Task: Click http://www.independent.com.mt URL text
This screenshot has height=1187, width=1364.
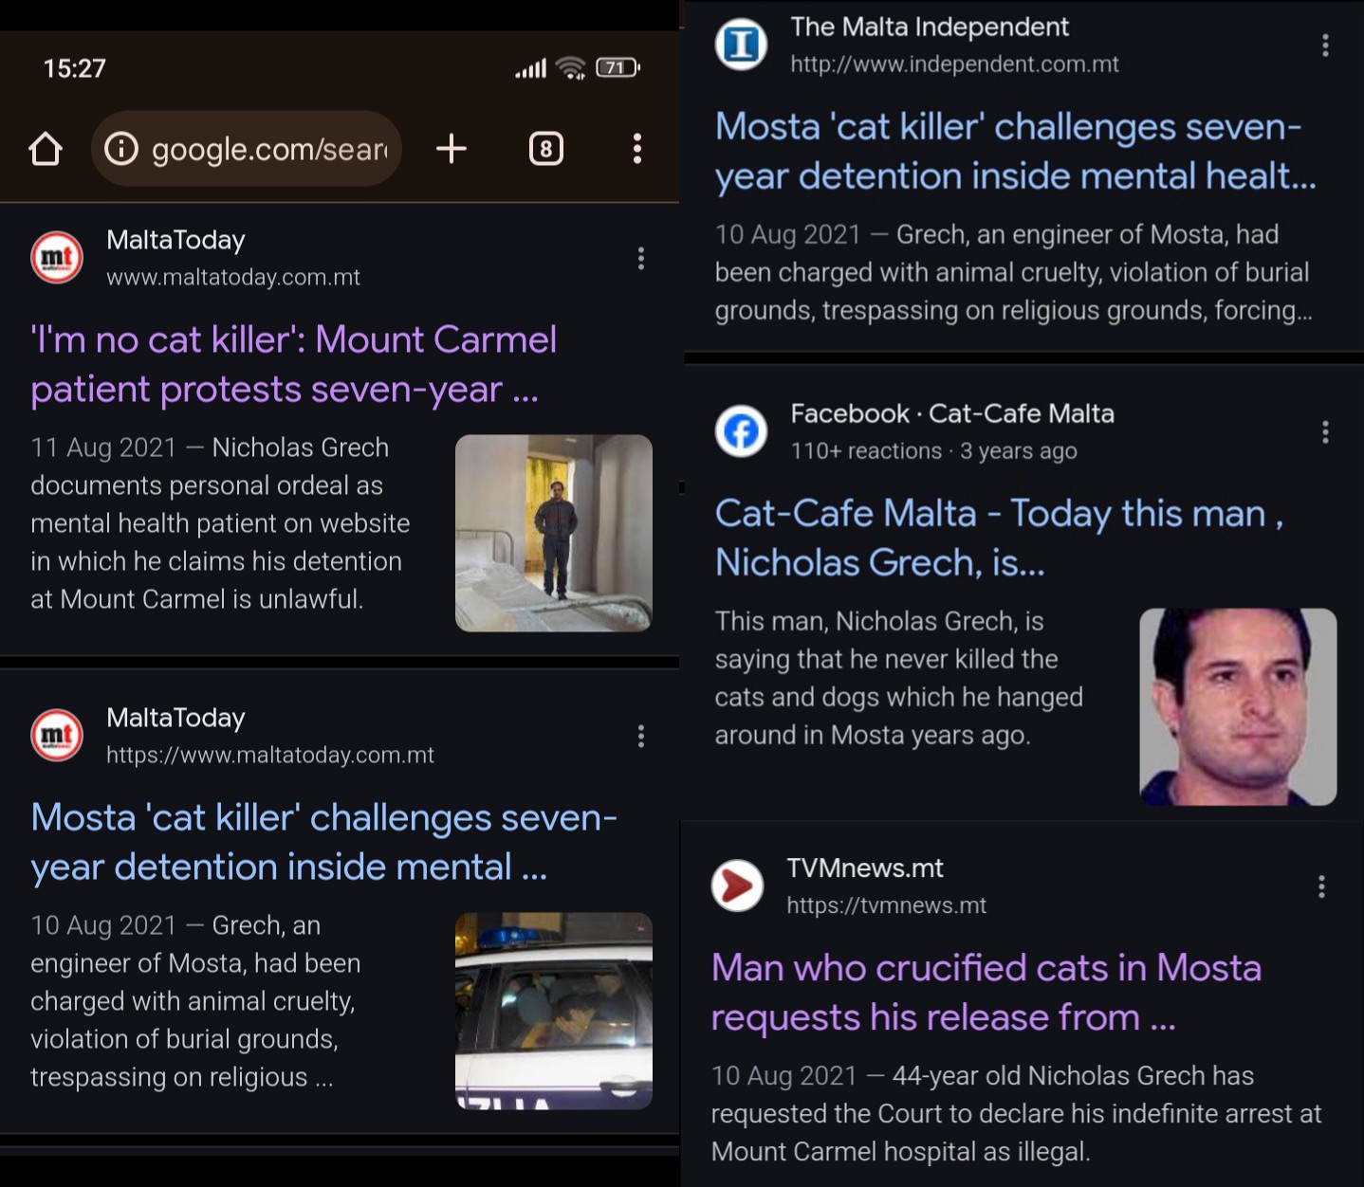Action: (954, 64)
